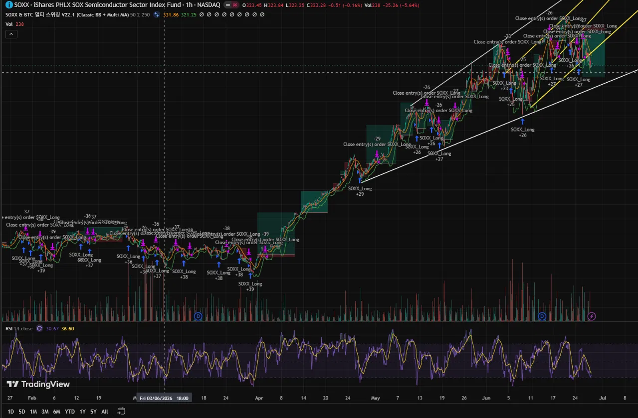
Task: Click the Fri 03/06/2026 18:00 date label
Action: point(164,399)
